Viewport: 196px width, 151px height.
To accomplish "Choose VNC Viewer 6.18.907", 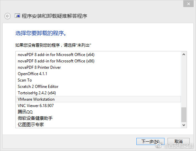I will click(x=98, y=106).
